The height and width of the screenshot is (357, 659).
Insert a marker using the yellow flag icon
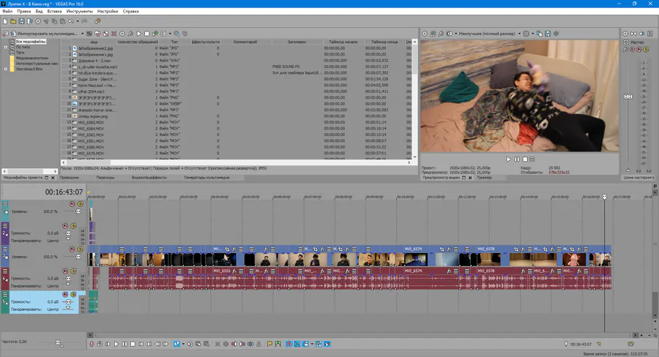pyautogui.click(x=269, y=344)
